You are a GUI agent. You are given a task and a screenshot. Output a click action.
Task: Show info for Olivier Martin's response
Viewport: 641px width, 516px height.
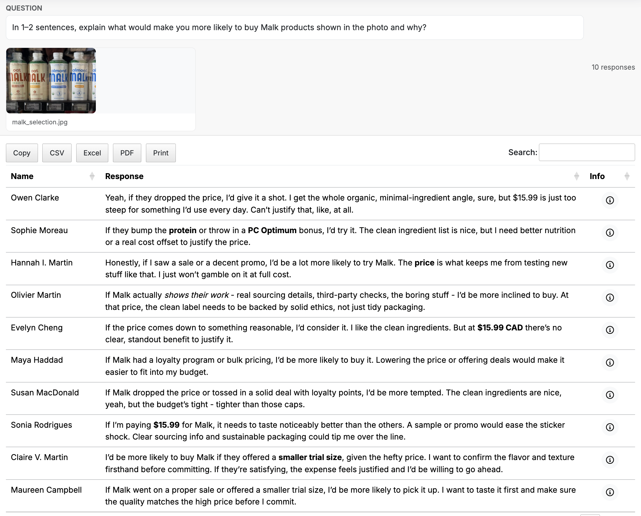click(x=610, y=297)
